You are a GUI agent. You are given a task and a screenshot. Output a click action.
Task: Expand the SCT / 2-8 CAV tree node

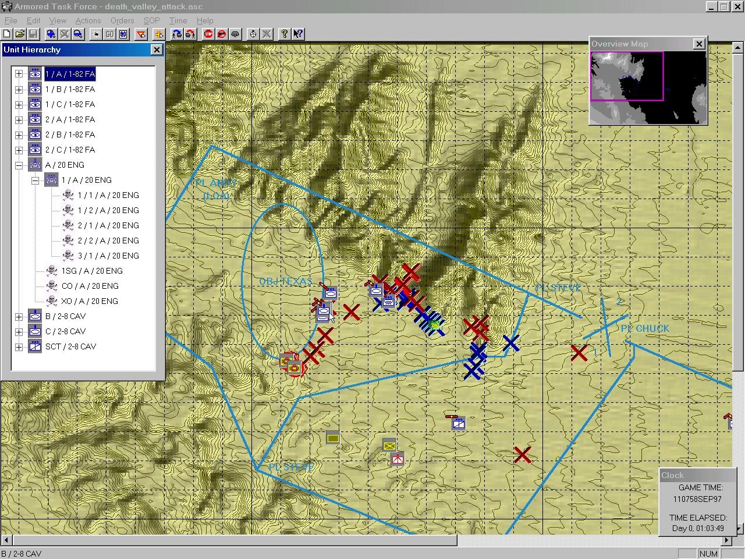(x=19, y=347)
